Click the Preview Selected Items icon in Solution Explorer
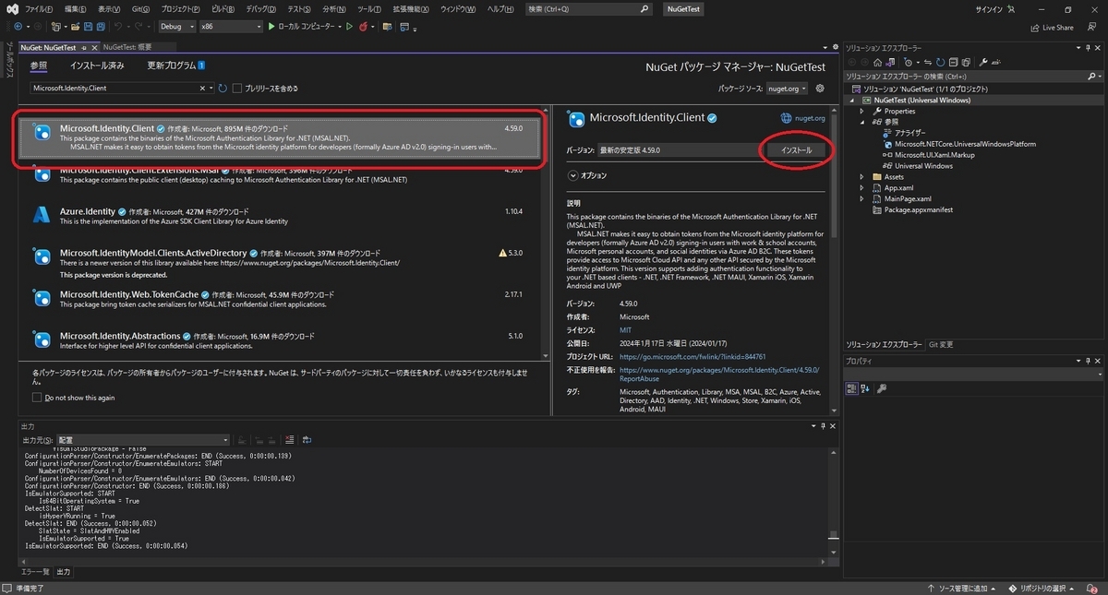This screenshot has height=595, width=1108. click(x=997, y=63)
